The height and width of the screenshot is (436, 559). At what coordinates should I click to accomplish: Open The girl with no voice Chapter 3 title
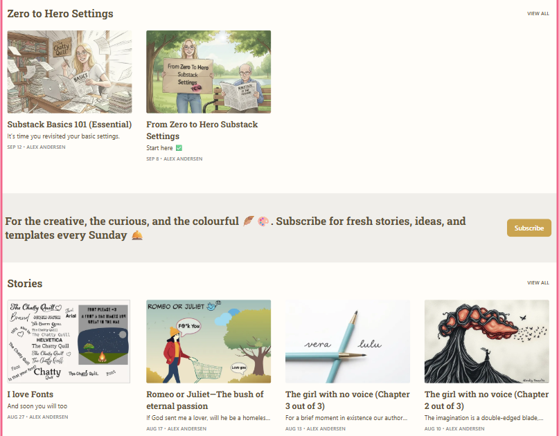pos(348,400)
